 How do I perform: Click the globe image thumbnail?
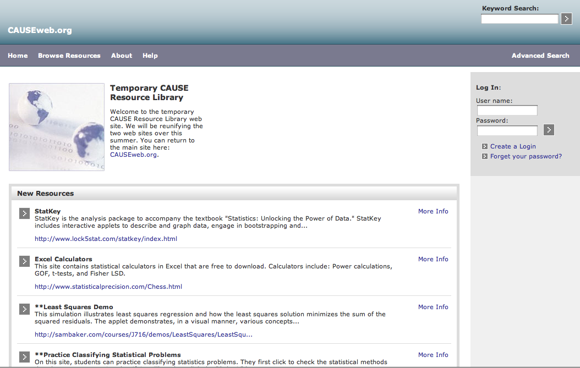click(57, 127)
